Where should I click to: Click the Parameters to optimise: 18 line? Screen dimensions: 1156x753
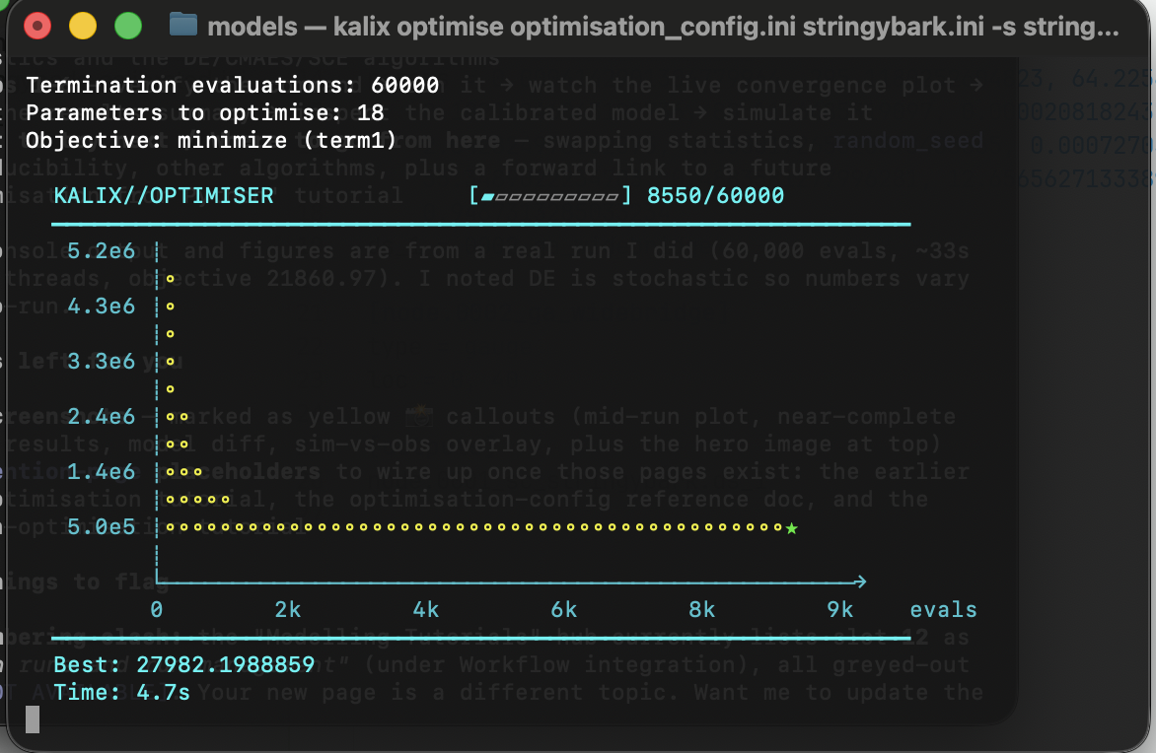point(205,112)
